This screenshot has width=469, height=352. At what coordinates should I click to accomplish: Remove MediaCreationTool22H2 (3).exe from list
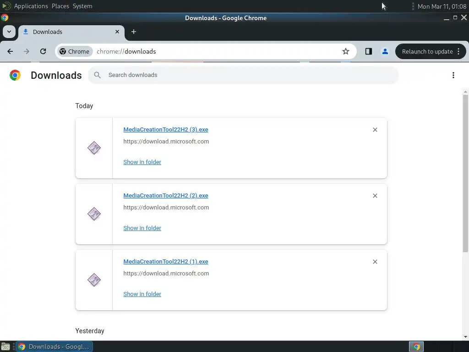[375, 130]
